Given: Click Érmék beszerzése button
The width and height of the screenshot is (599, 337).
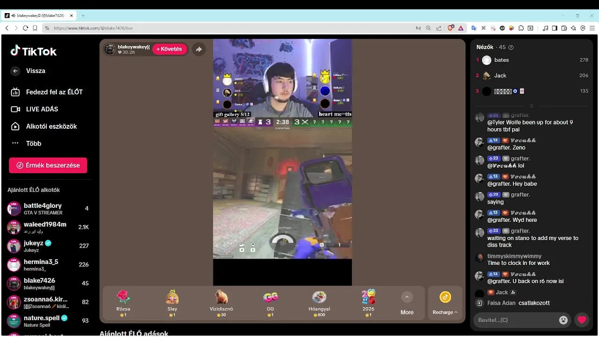Looking at the screenshot, I should 48,165.
